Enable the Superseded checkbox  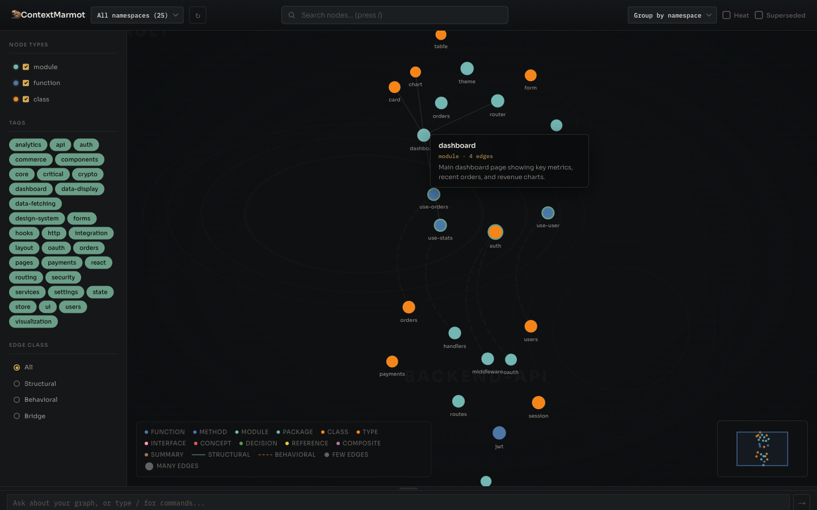click(x=759, y=15)
